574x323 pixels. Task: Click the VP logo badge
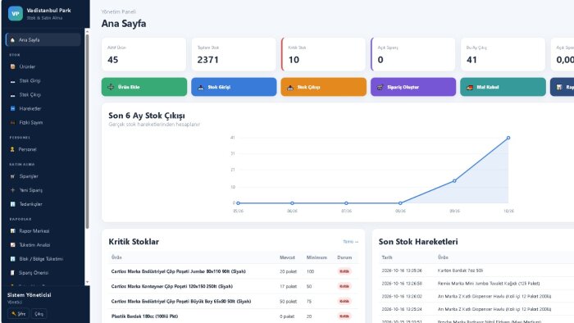[16, 14]
